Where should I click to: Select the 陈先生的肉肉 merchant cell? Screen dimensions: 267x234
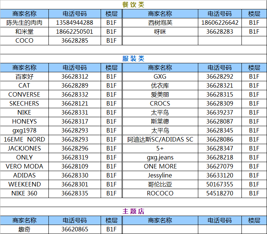24,22
